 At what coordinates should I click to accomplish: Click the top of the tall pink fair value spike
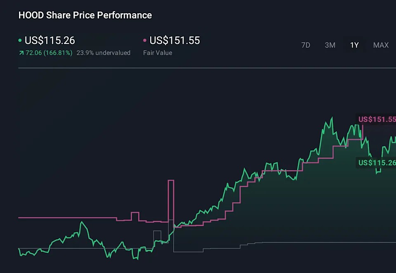(x=171, y=180)
